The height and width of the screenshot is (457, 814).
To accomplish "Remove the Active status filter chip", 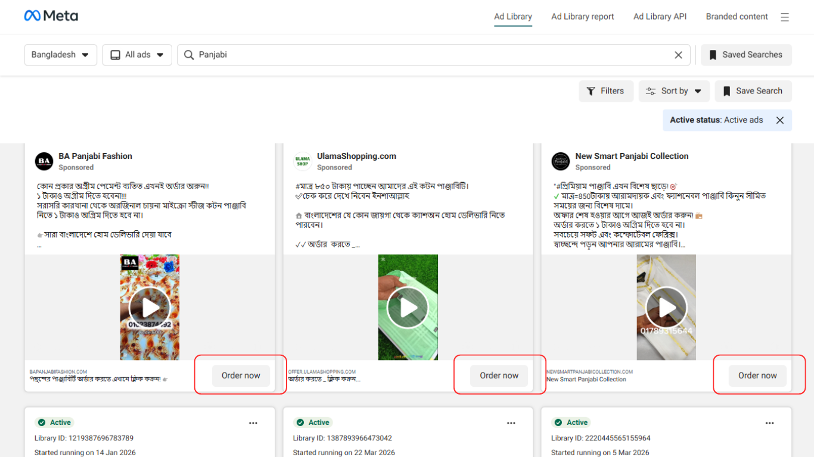I will click(x=779, y=120).
